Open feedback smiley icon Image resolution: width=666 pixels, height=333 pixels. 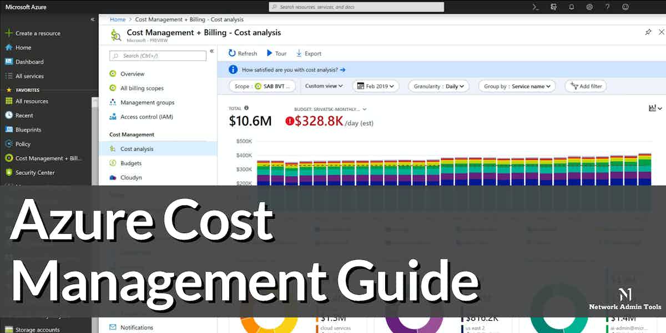coord(625,7)
